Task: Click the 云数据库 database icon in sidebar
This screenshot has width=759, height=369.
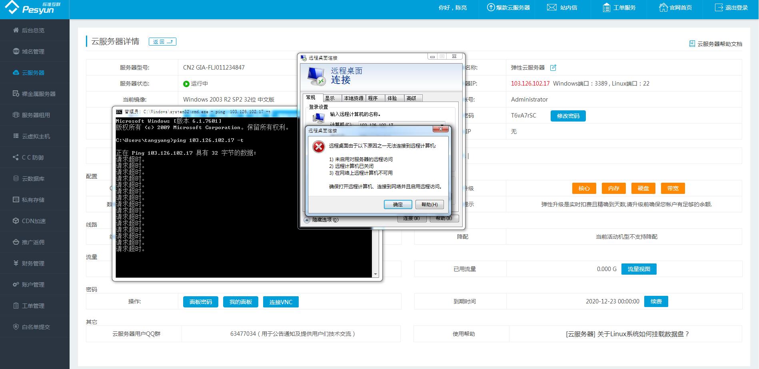Action: [x=16, y=179]
